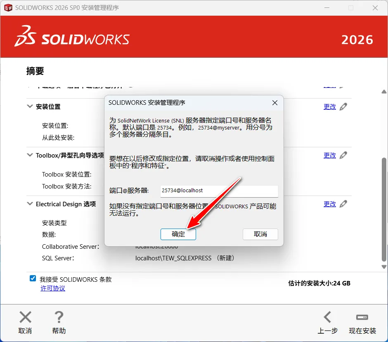Uncheck 我接受 SOLIDWORKS 条款 checkbox
388x342 pixels.
(33, 278)
